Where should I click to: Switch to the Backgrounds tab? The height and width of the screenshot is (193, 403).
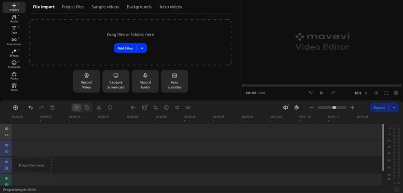click(139, 7)
